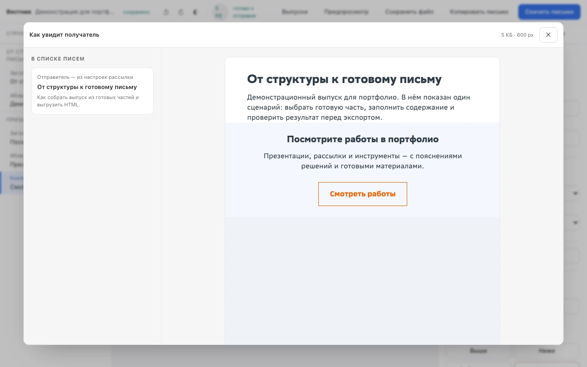
Task: Click the 'Посмотрите работы в портфолио' subheading
Action: tap(363, 139)
